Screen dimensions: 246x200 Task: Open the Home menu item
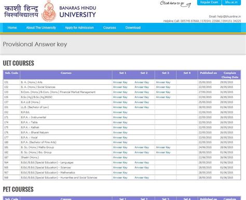pyautogui.click(x=12, y=28)
